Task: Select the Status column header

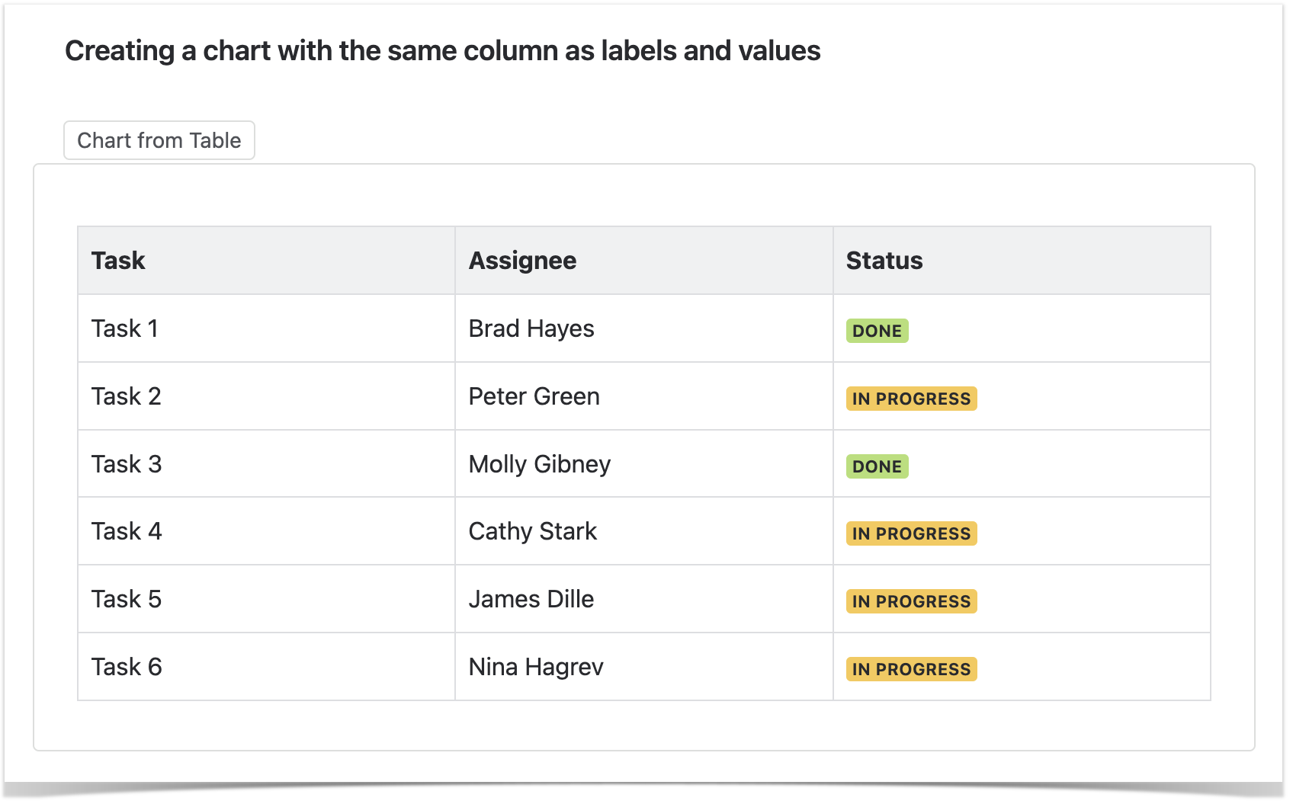Action: (x=884, y=261)
